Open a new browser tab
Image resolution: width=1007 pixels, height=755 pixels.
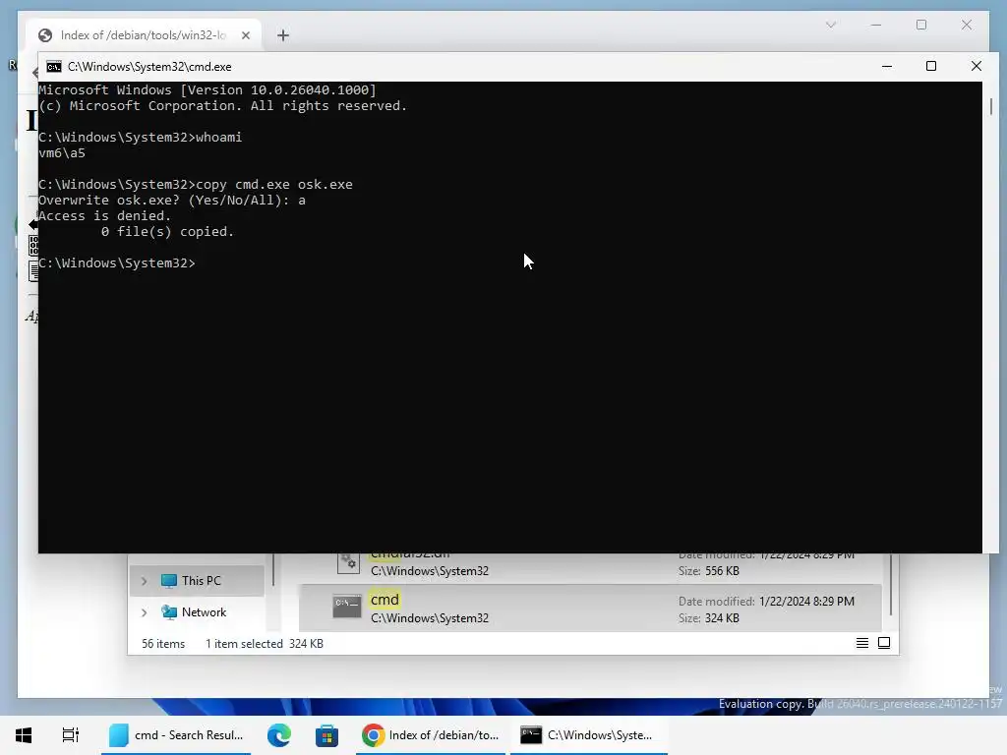click(x=283, y=35)
